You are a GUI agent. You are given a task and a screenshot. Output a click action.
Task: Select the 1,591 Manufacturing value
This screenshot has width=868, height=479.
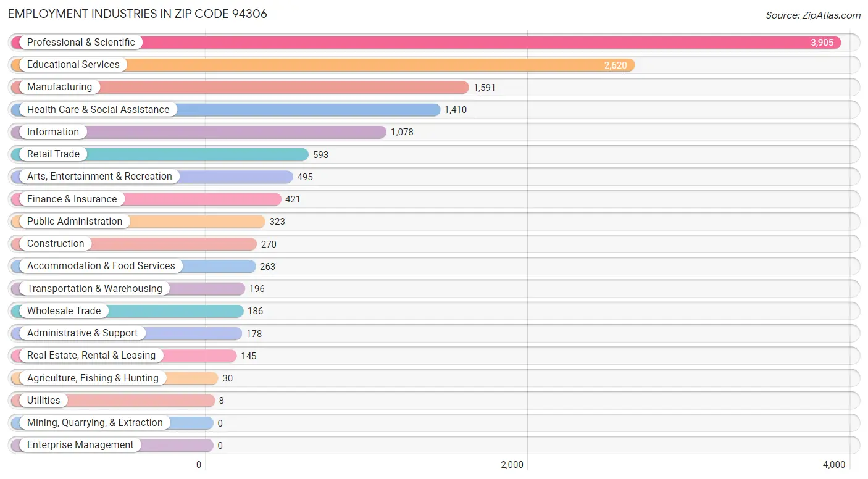[x=485, y=88]
